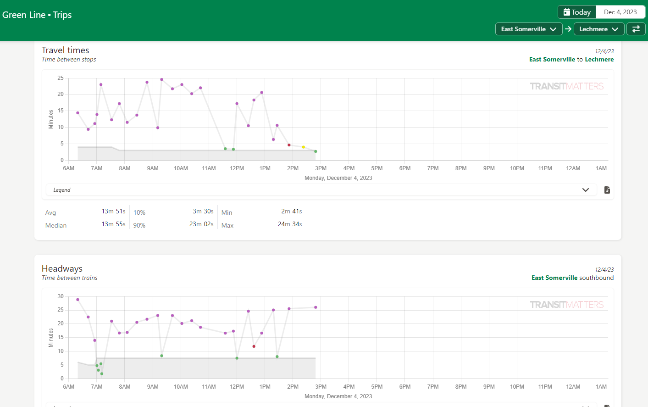
Task: Click the Green Line Trips page title
Action: 37,15
